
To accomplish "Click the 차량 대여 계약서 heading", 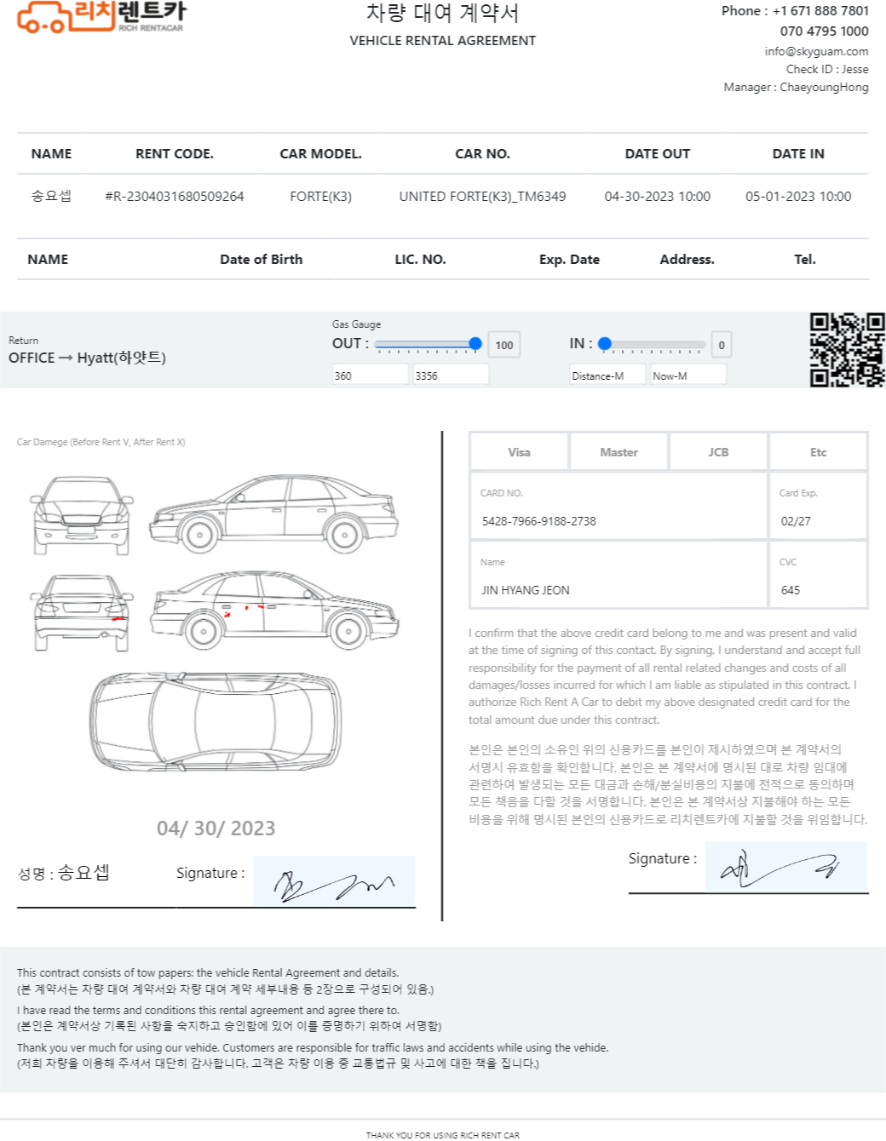I will coord(442,13).
